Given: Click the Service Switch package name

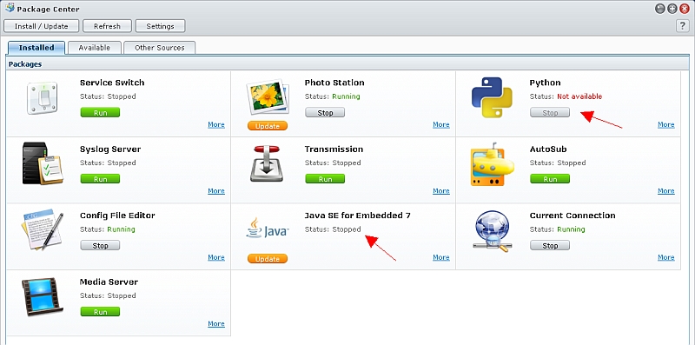Looking at the screenshot, I should pos(112,83).
